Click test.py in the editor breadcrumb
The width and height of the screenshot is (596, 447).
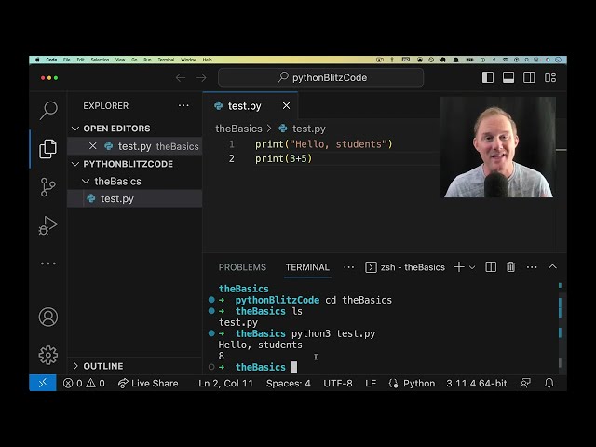pyautogui.click(x=308, y=129)
